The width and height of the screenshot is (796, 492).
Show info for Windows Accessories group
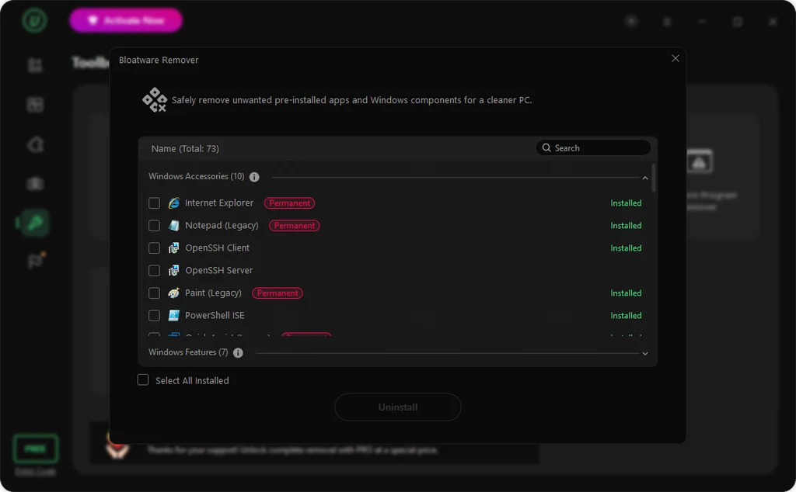(254, 177)
